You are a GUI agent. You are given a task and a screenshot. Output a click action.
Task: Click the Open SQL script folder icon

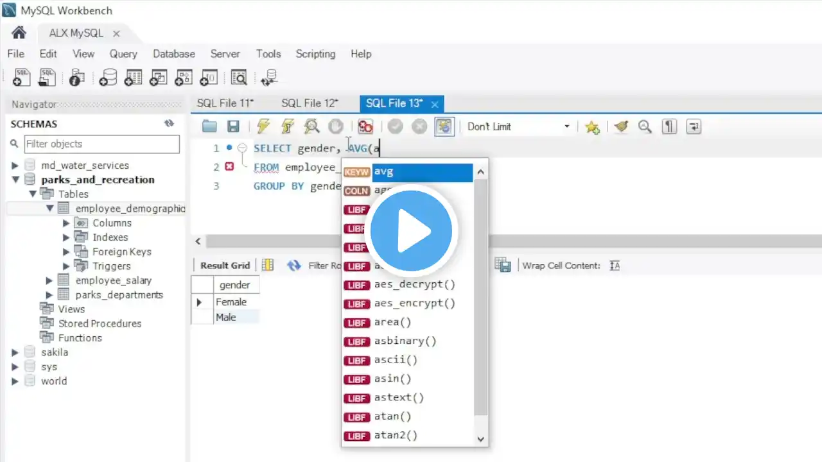point(209,126)
